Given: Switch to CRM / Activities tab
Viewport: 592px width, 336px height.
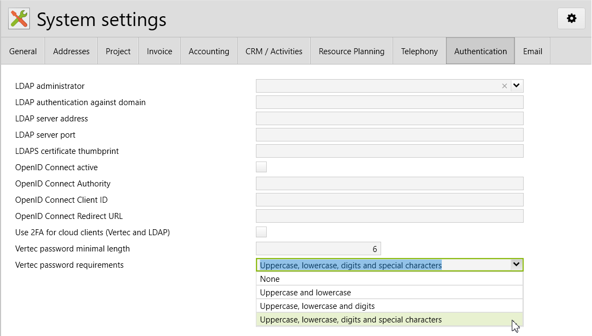Looking at the screenshot, I should [x=274, y=51].
